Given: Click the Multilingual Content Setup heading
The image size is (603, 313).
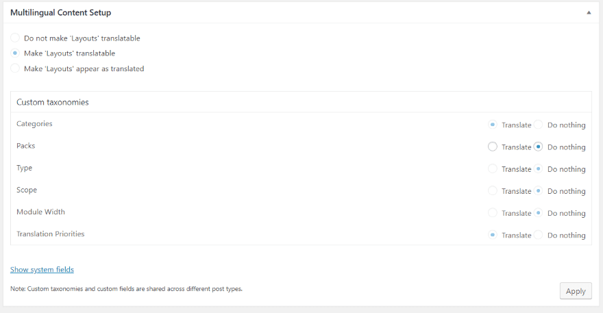Looking at the screenshot, I should 60,12.
